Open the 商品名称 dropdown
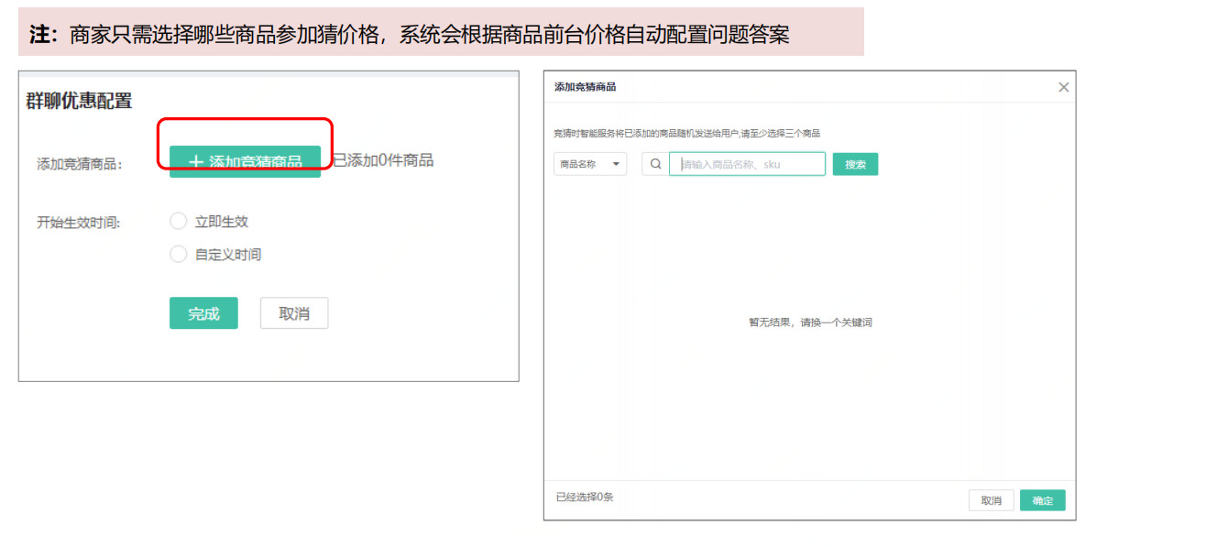Screen dimensions: 1217x547 click(x=590, y=164)
